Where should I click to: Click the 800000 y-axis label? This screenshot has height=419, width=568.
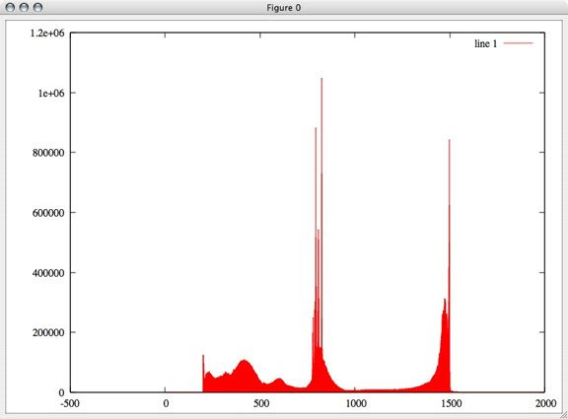48,153
